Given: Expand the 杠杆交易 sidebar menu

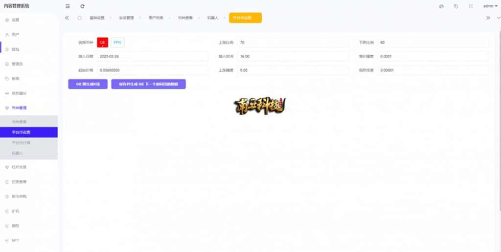Looking at the screenshot, I should (x=29, y=167).
